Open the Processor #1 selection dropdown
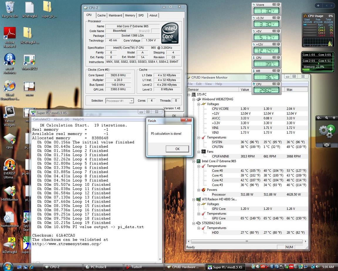The width and height of the screenshot is (338, 271). (x=120, y=101)
